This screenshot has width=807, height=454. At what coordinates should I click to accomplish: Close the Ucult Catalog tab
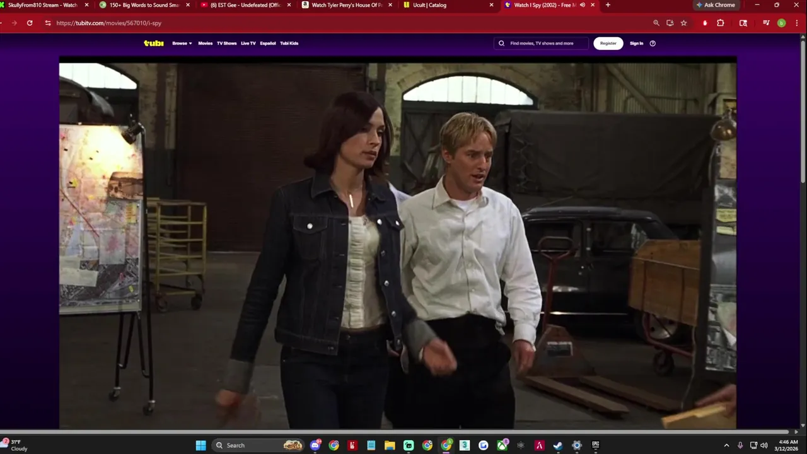[x=491, y=5]
